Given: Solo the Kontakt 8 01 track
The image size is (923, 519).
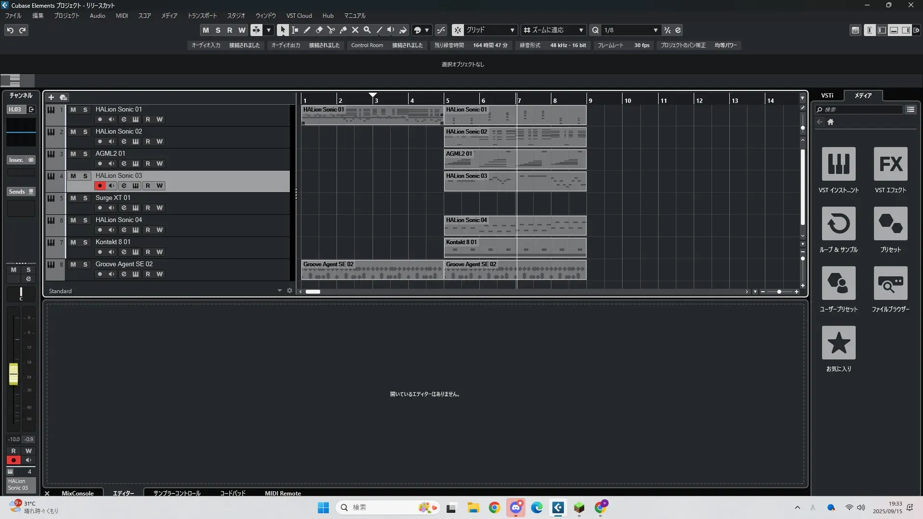Looking at the screenshot, I should pos(85,242).
